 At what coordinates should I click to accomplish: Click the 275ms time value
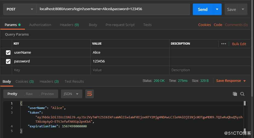click(183, 81)
